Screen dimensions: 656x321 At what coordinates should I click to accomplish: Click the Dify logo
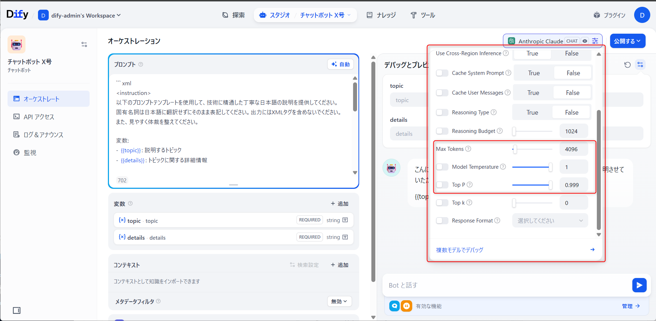[17, 14]
